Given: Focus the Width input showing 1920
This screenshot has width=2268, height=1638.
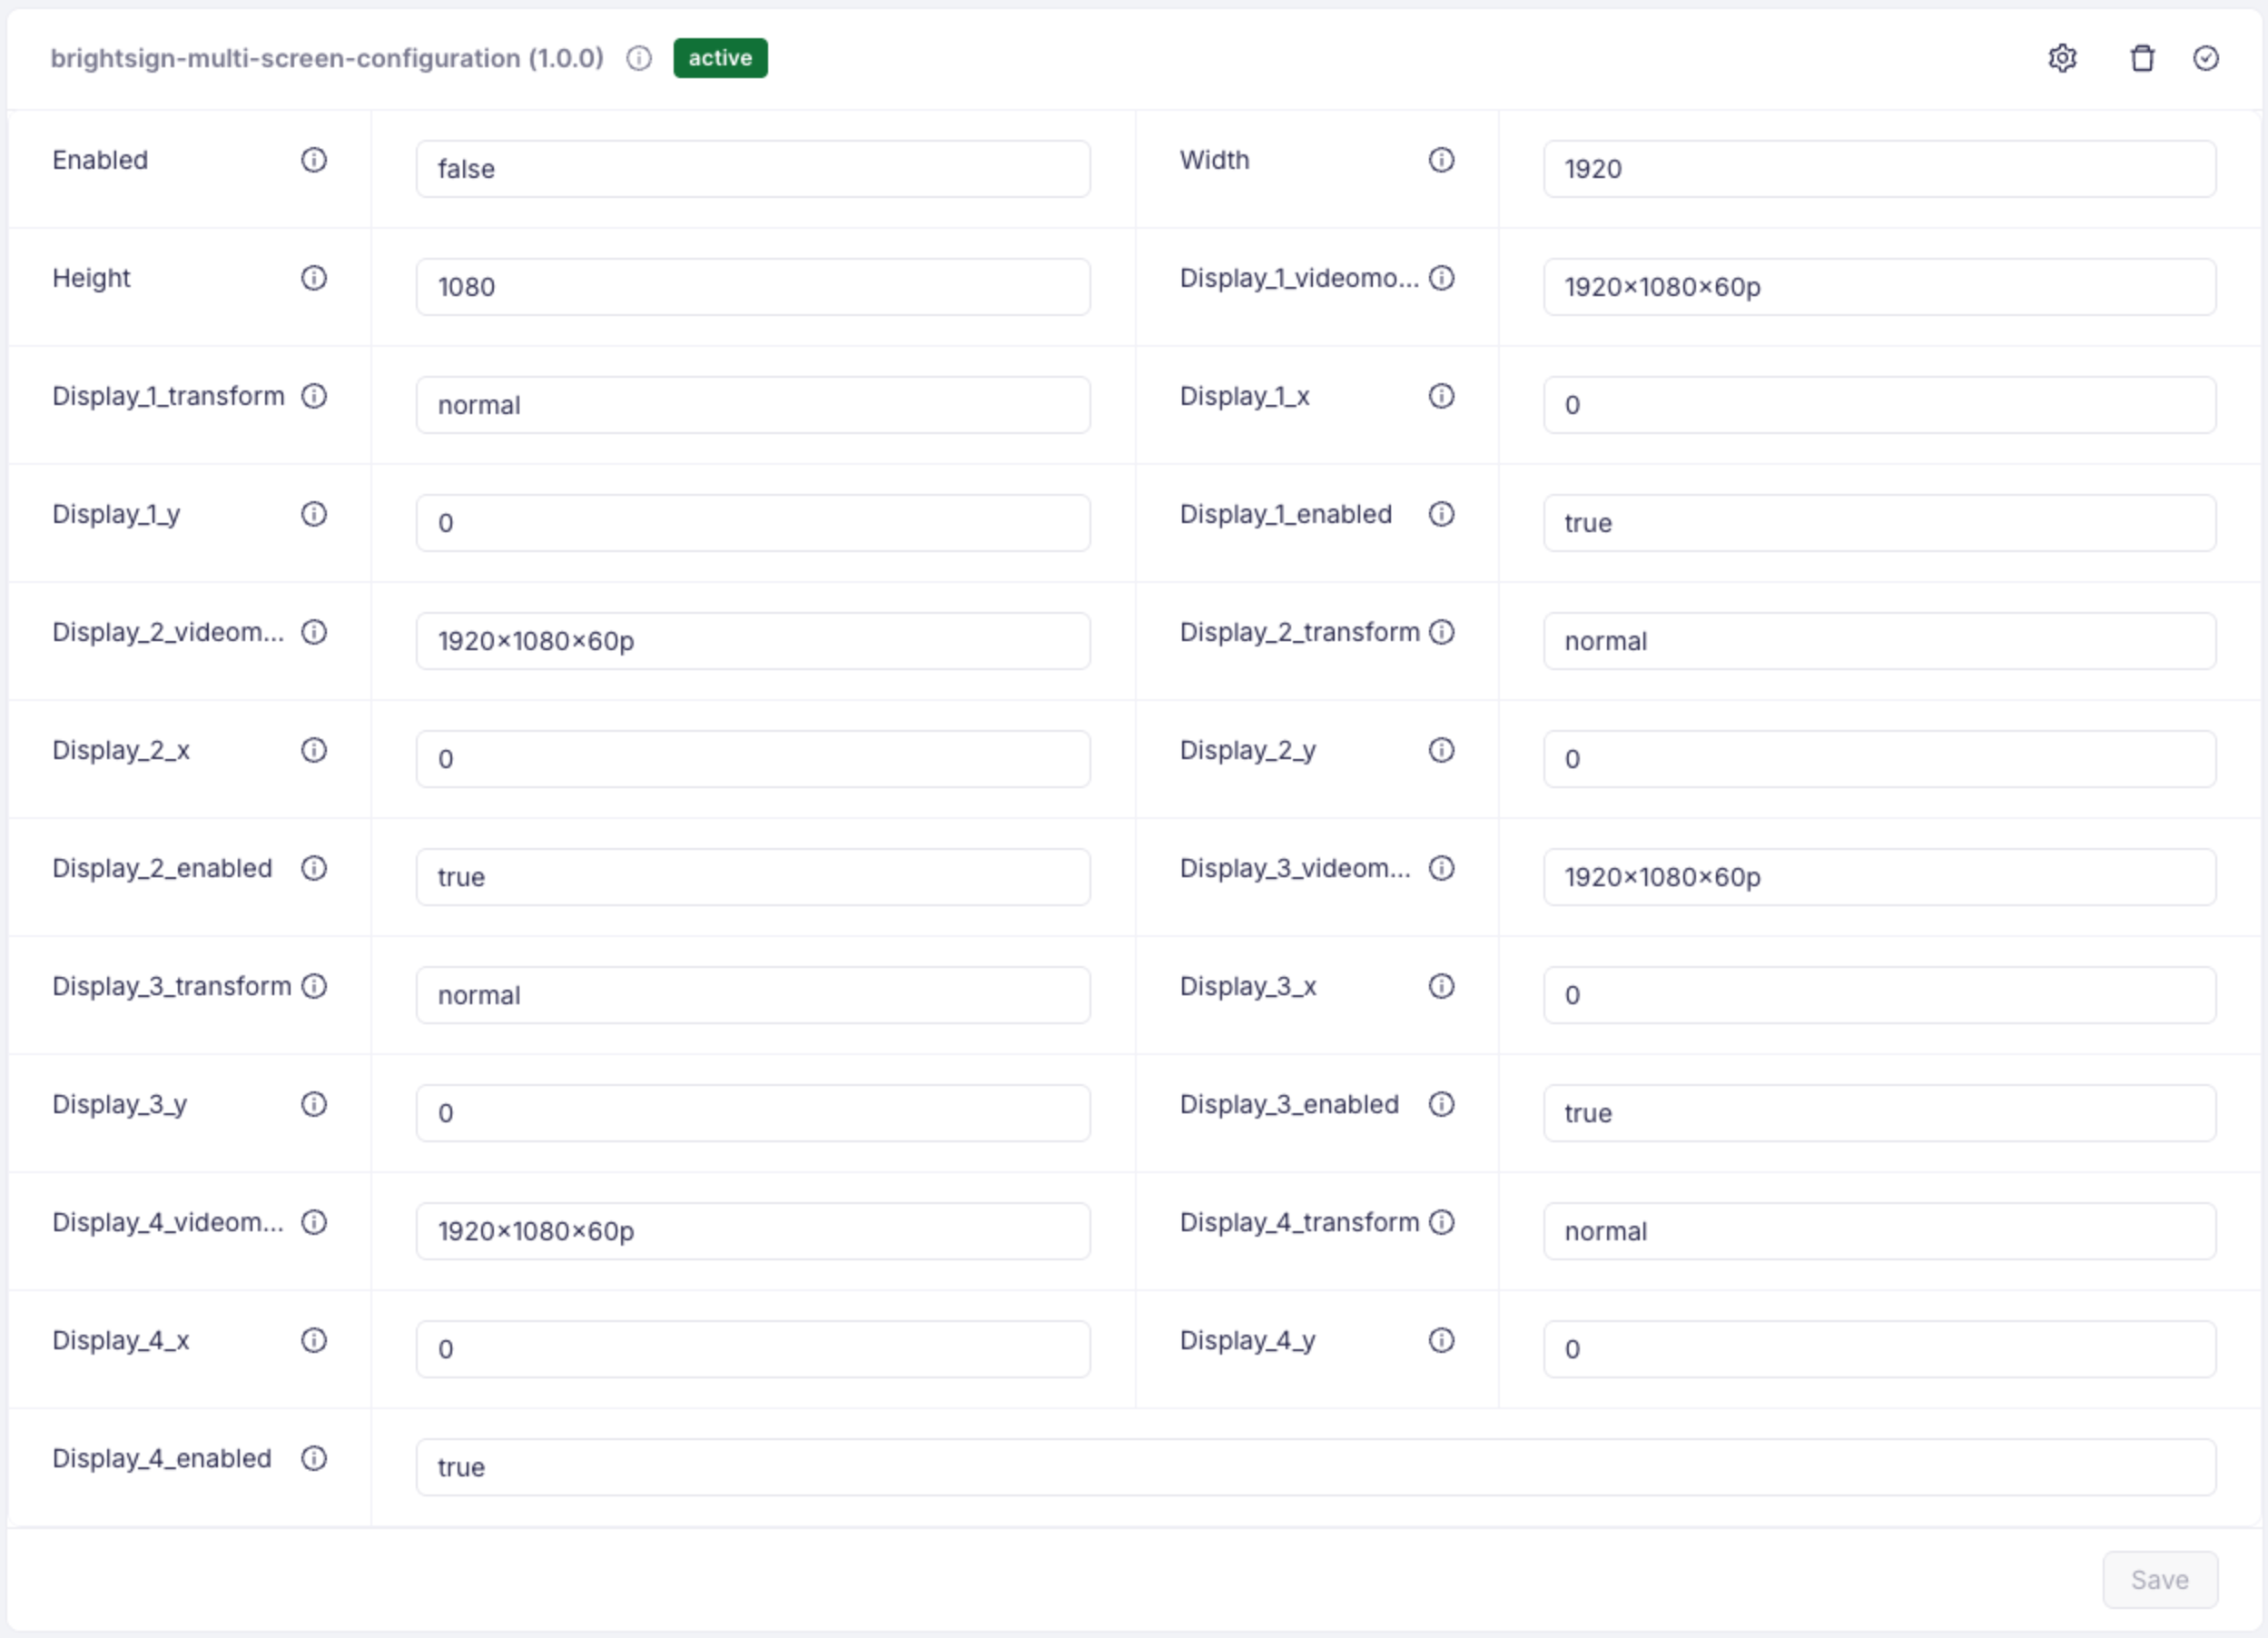Looking at the screenshot, I should [1879, 169].
